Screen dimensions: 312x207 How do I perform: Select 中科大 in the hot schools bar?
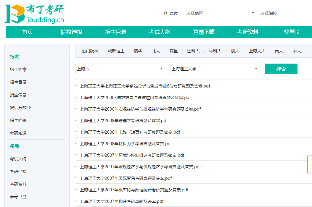click(215, 51)
